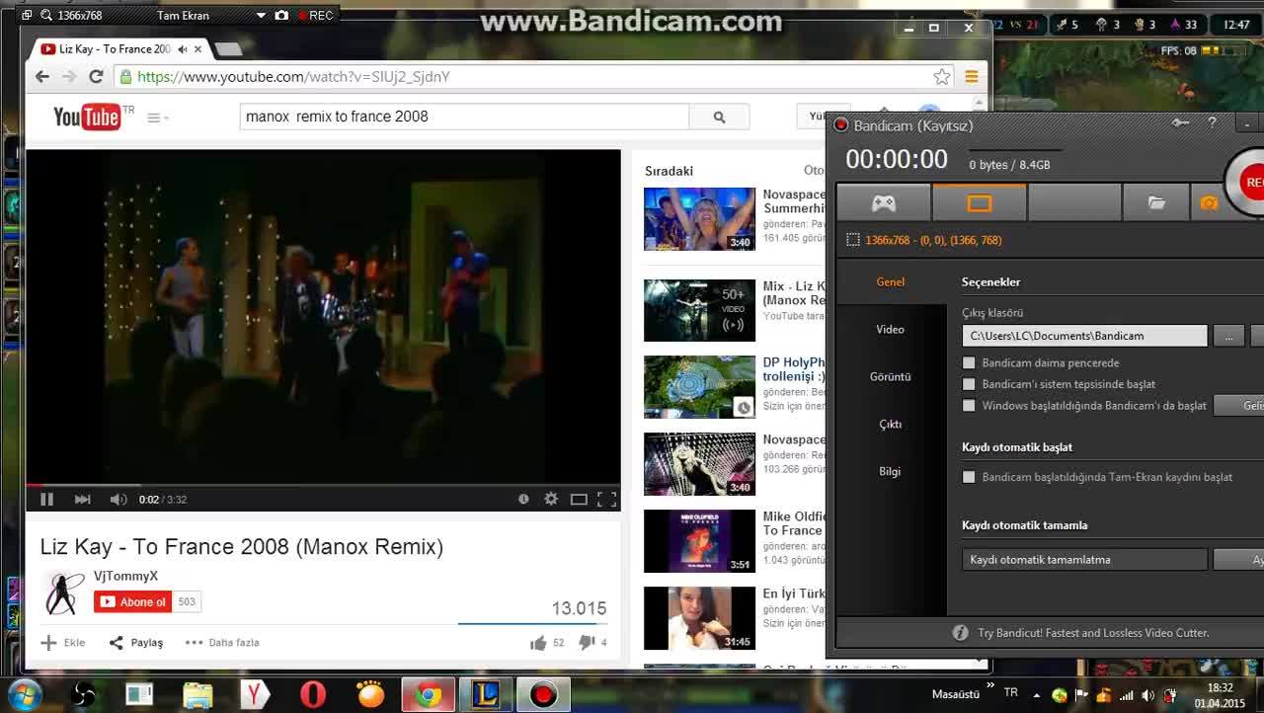The height and width of the screenshot is (713, 1264).
Task: Open the Novaspace Summer video thumbnail
Action: (699, 219)
